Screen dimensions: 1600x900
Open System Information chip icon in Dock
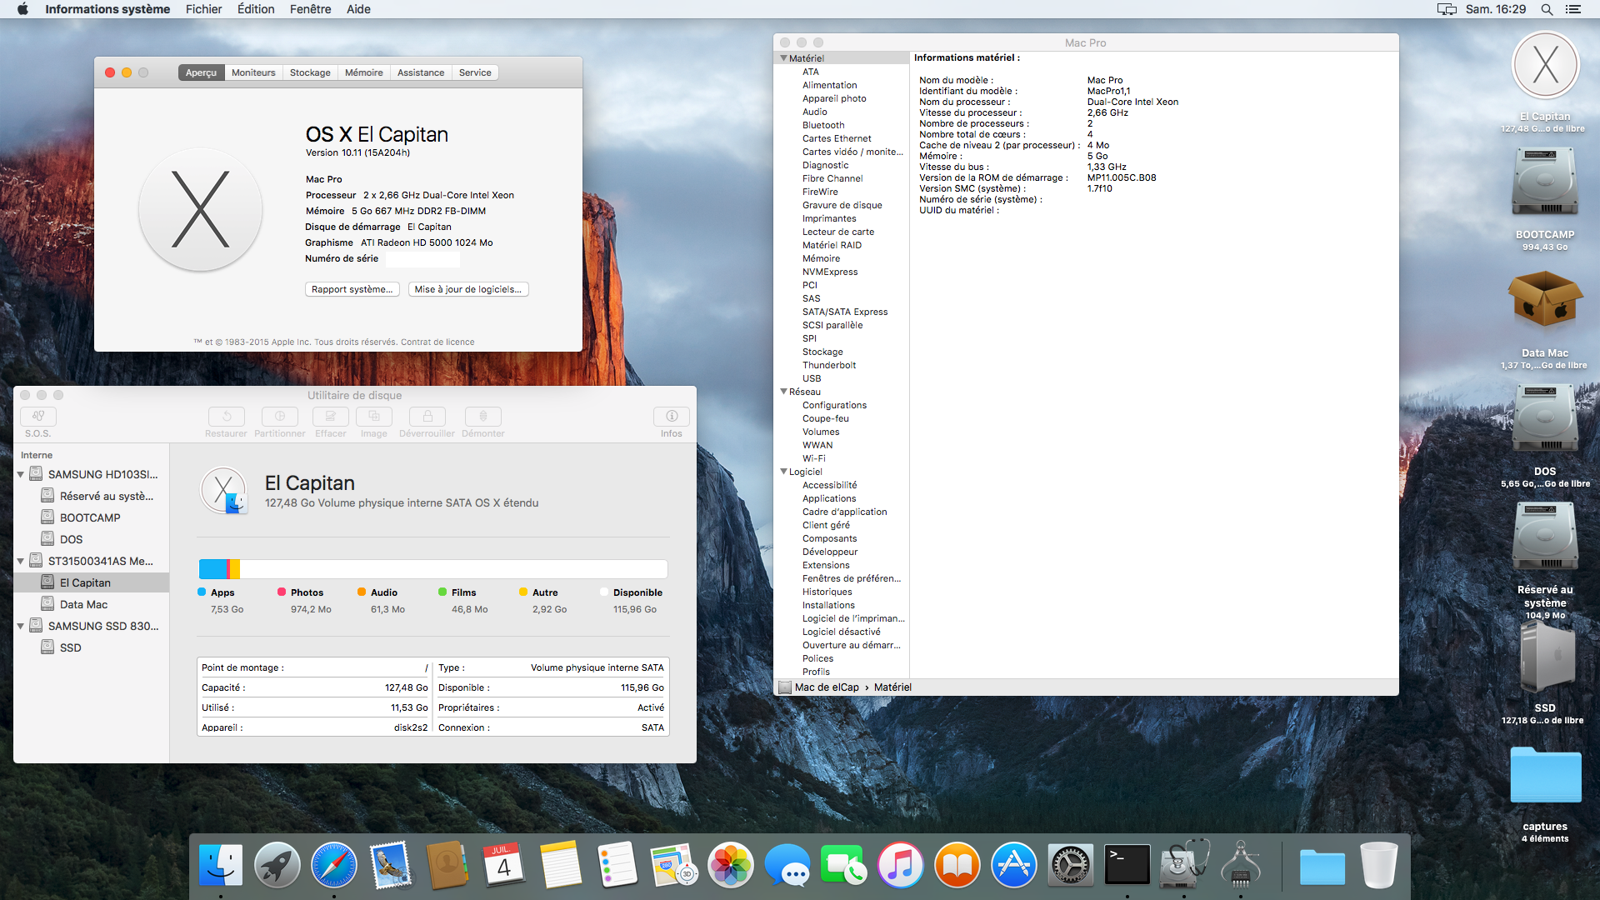tap(1241, 865)
